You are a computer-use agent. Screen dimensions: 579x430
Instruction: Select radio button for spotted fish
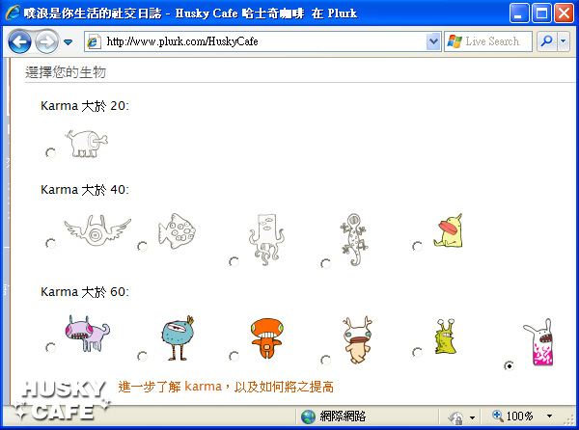click(142, 247)
